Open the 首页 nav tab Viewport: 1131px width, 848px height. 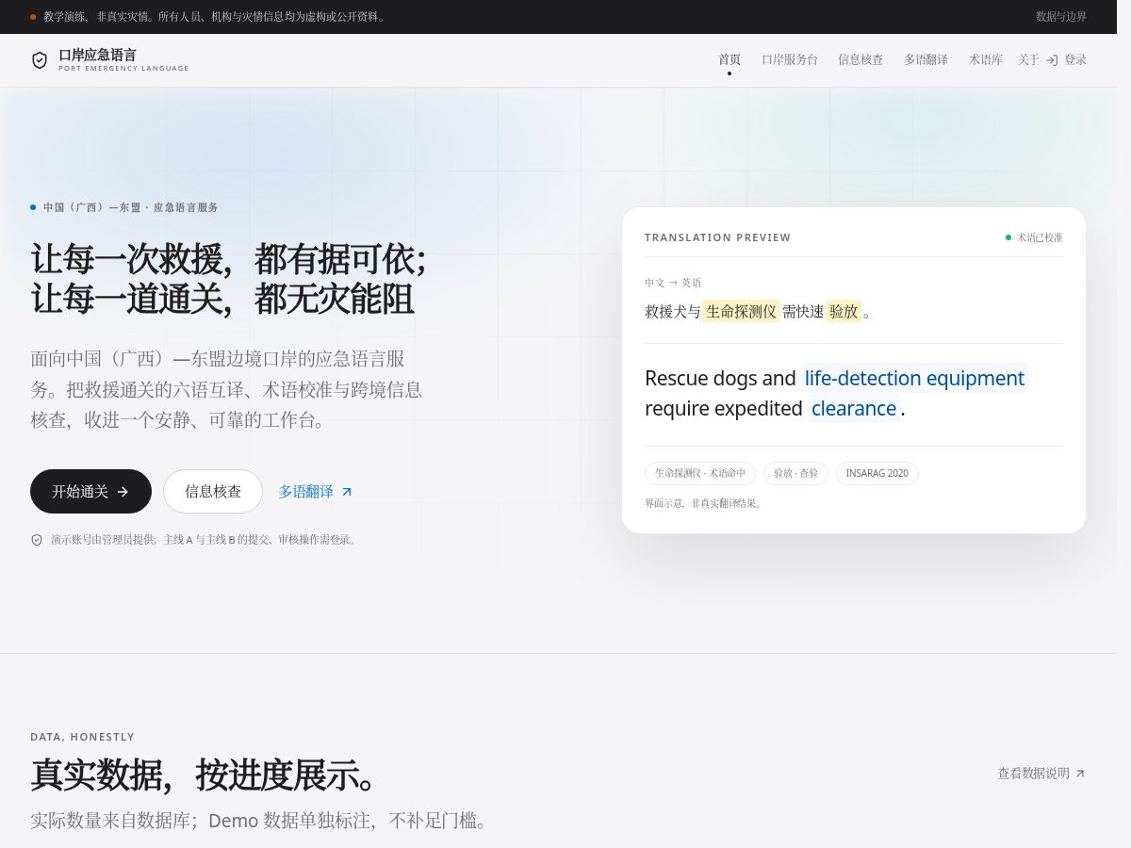click(x=729, y=59)
